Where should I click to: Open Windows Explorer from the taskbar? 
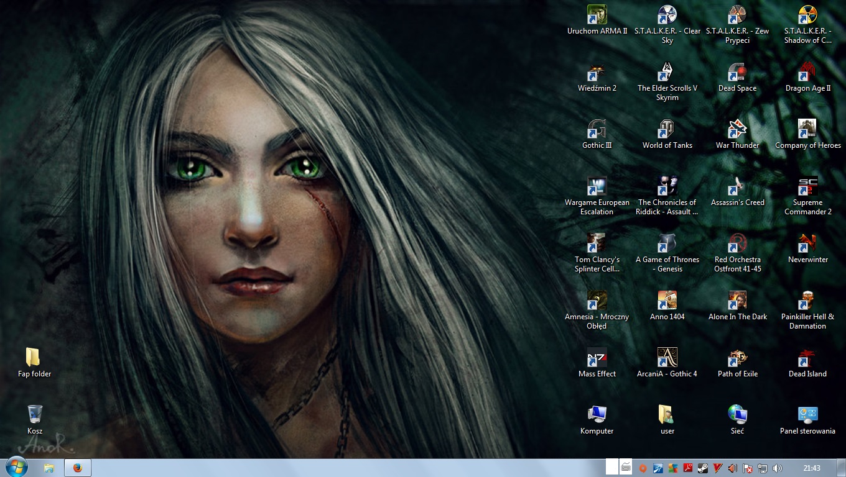[49, 468]
